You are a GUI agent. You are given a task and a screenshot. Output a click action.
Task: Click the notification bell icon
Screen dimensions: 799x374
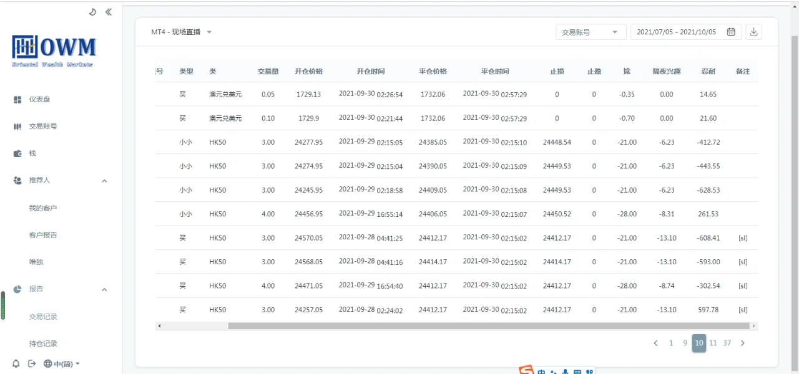pos(16,364)
